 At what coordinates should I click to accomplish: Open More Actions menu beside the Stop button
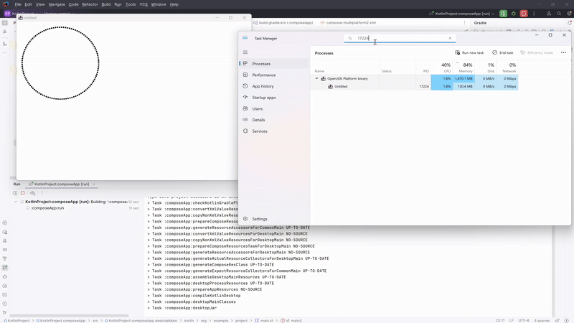coord(534,14)
